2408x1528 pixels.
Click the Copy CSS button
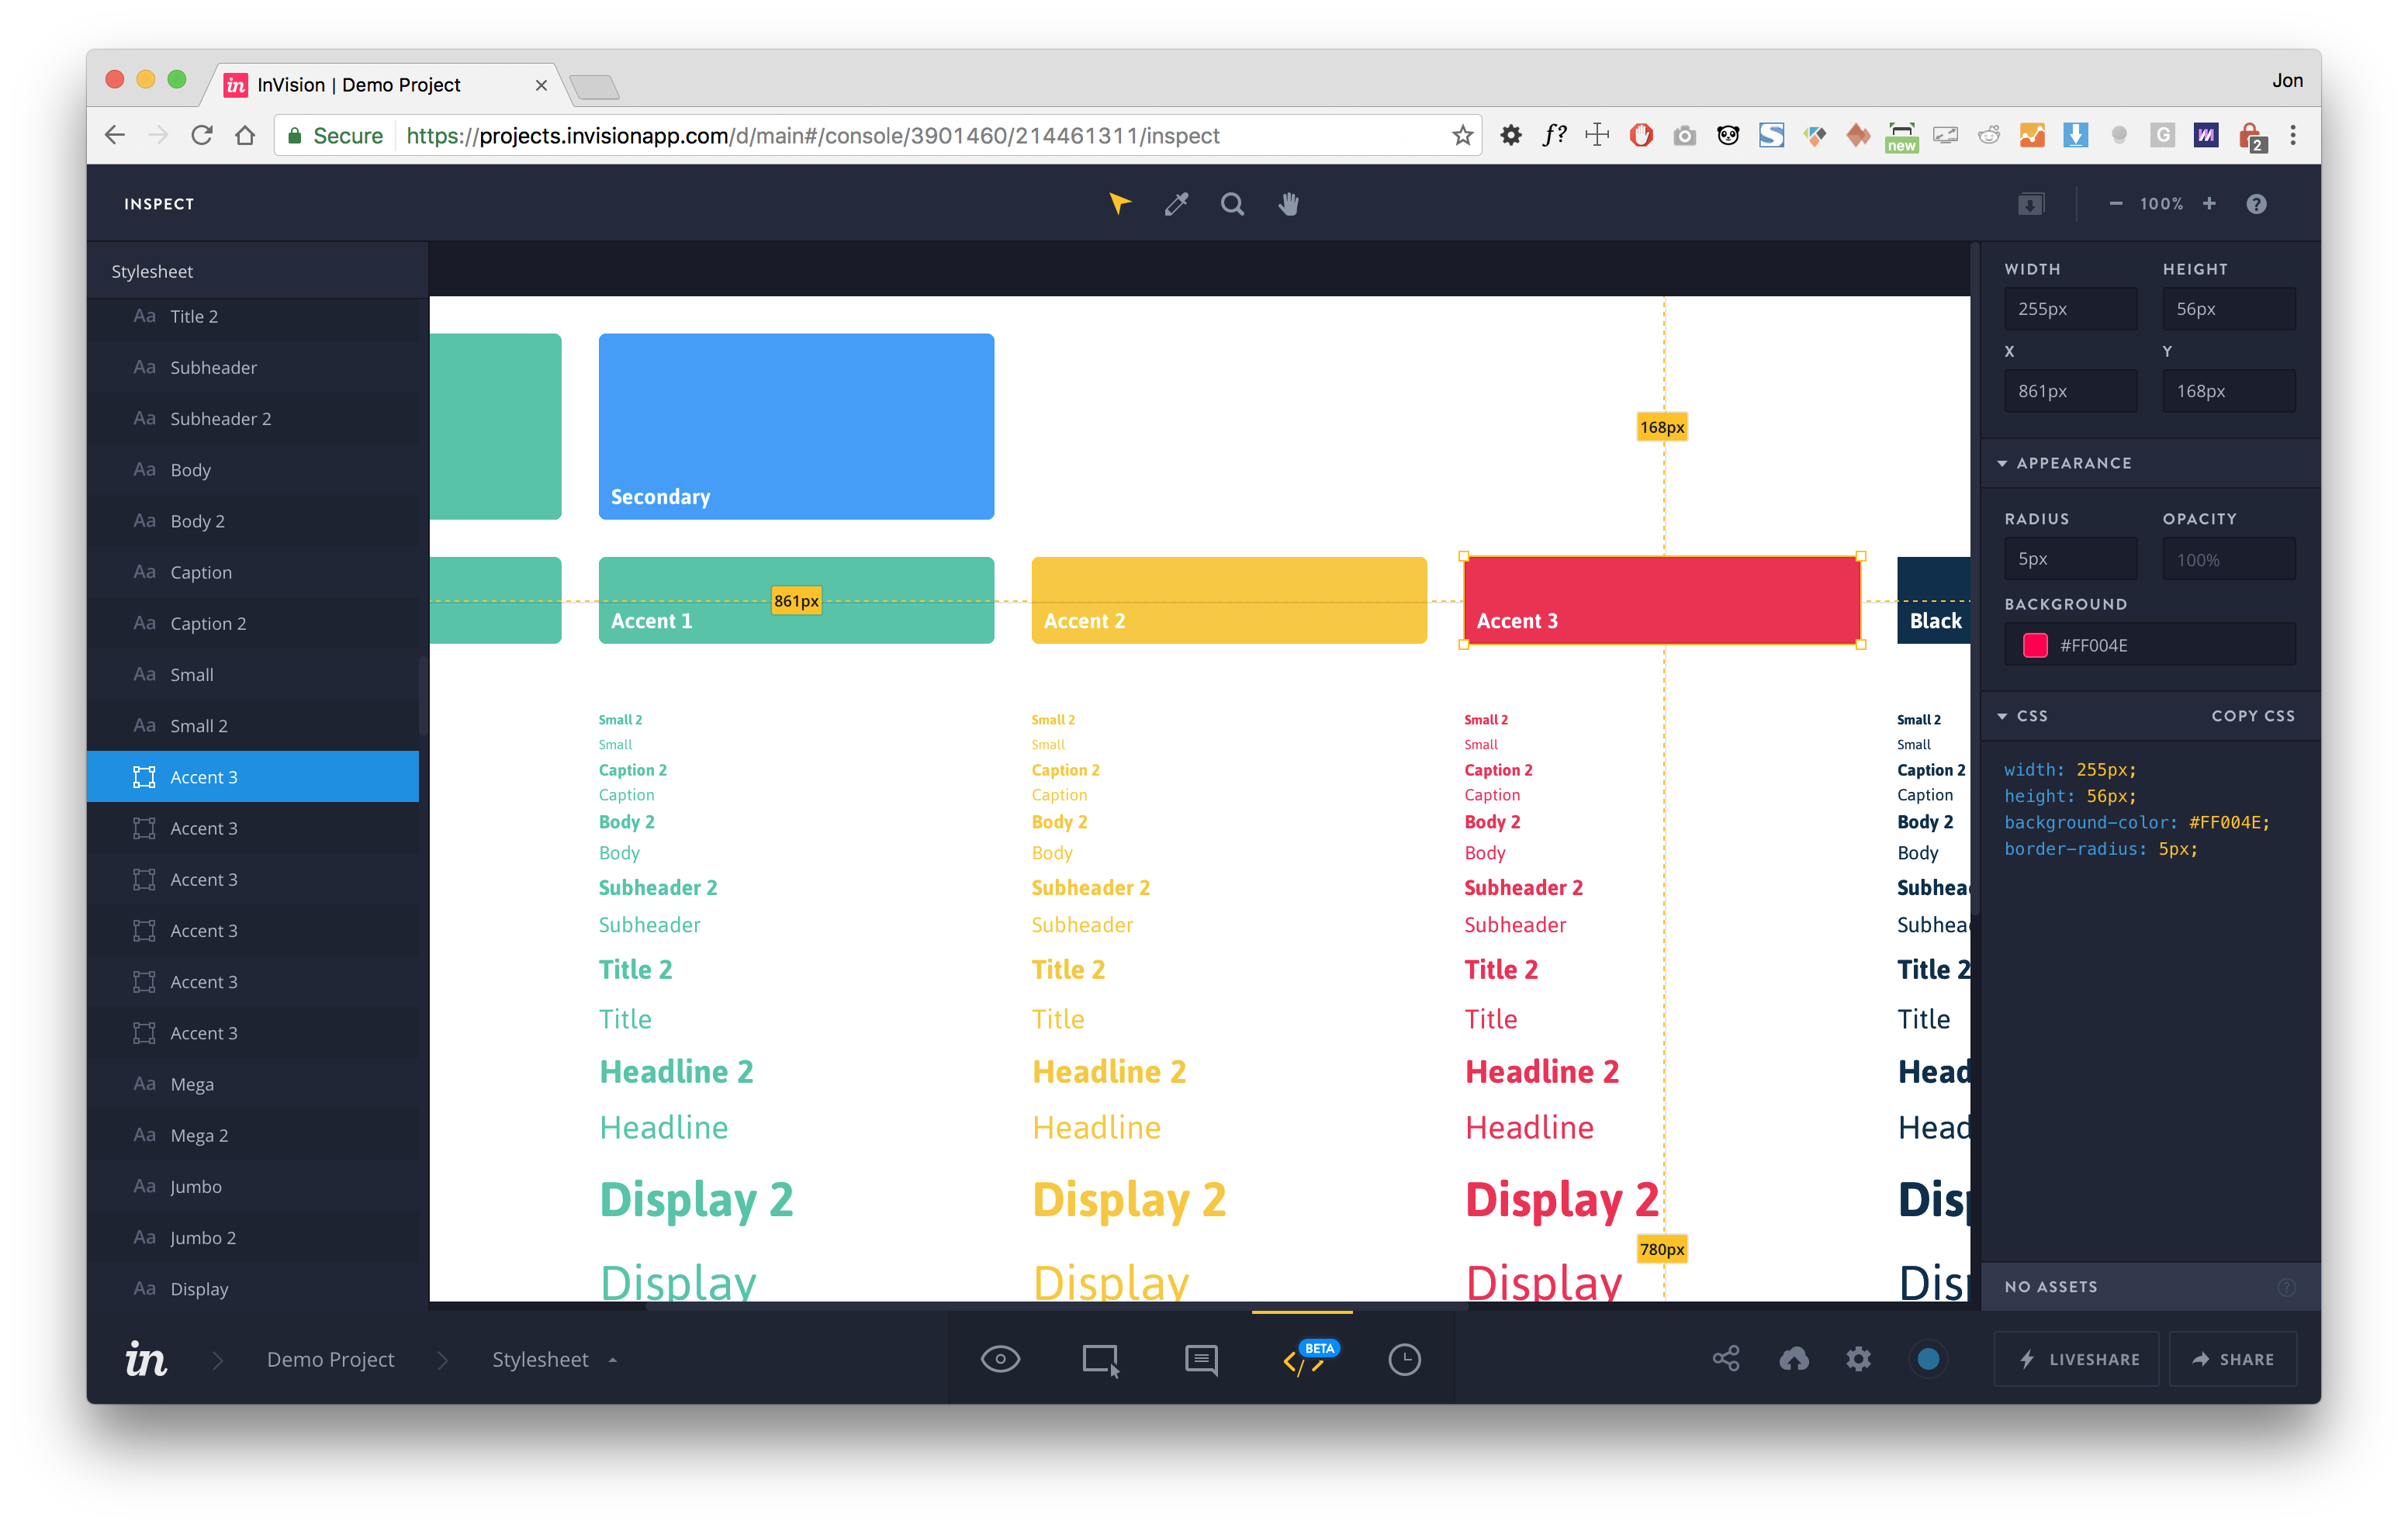(x=2252, y=716)
